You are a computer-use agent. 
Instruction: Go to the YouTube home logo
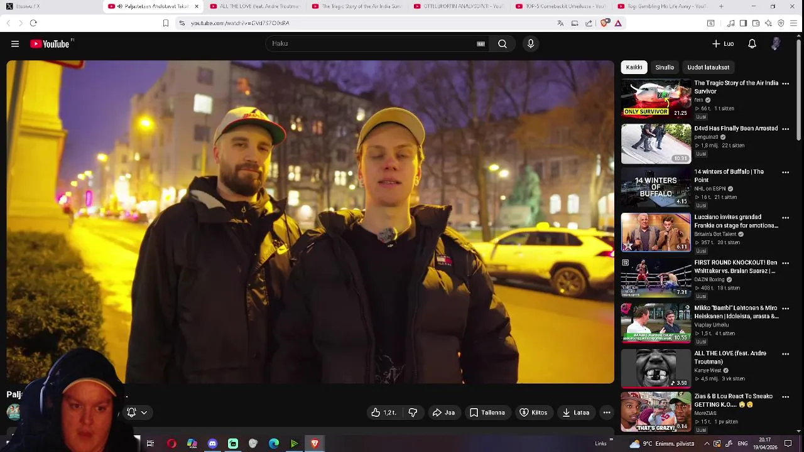(x=50, y=44)
